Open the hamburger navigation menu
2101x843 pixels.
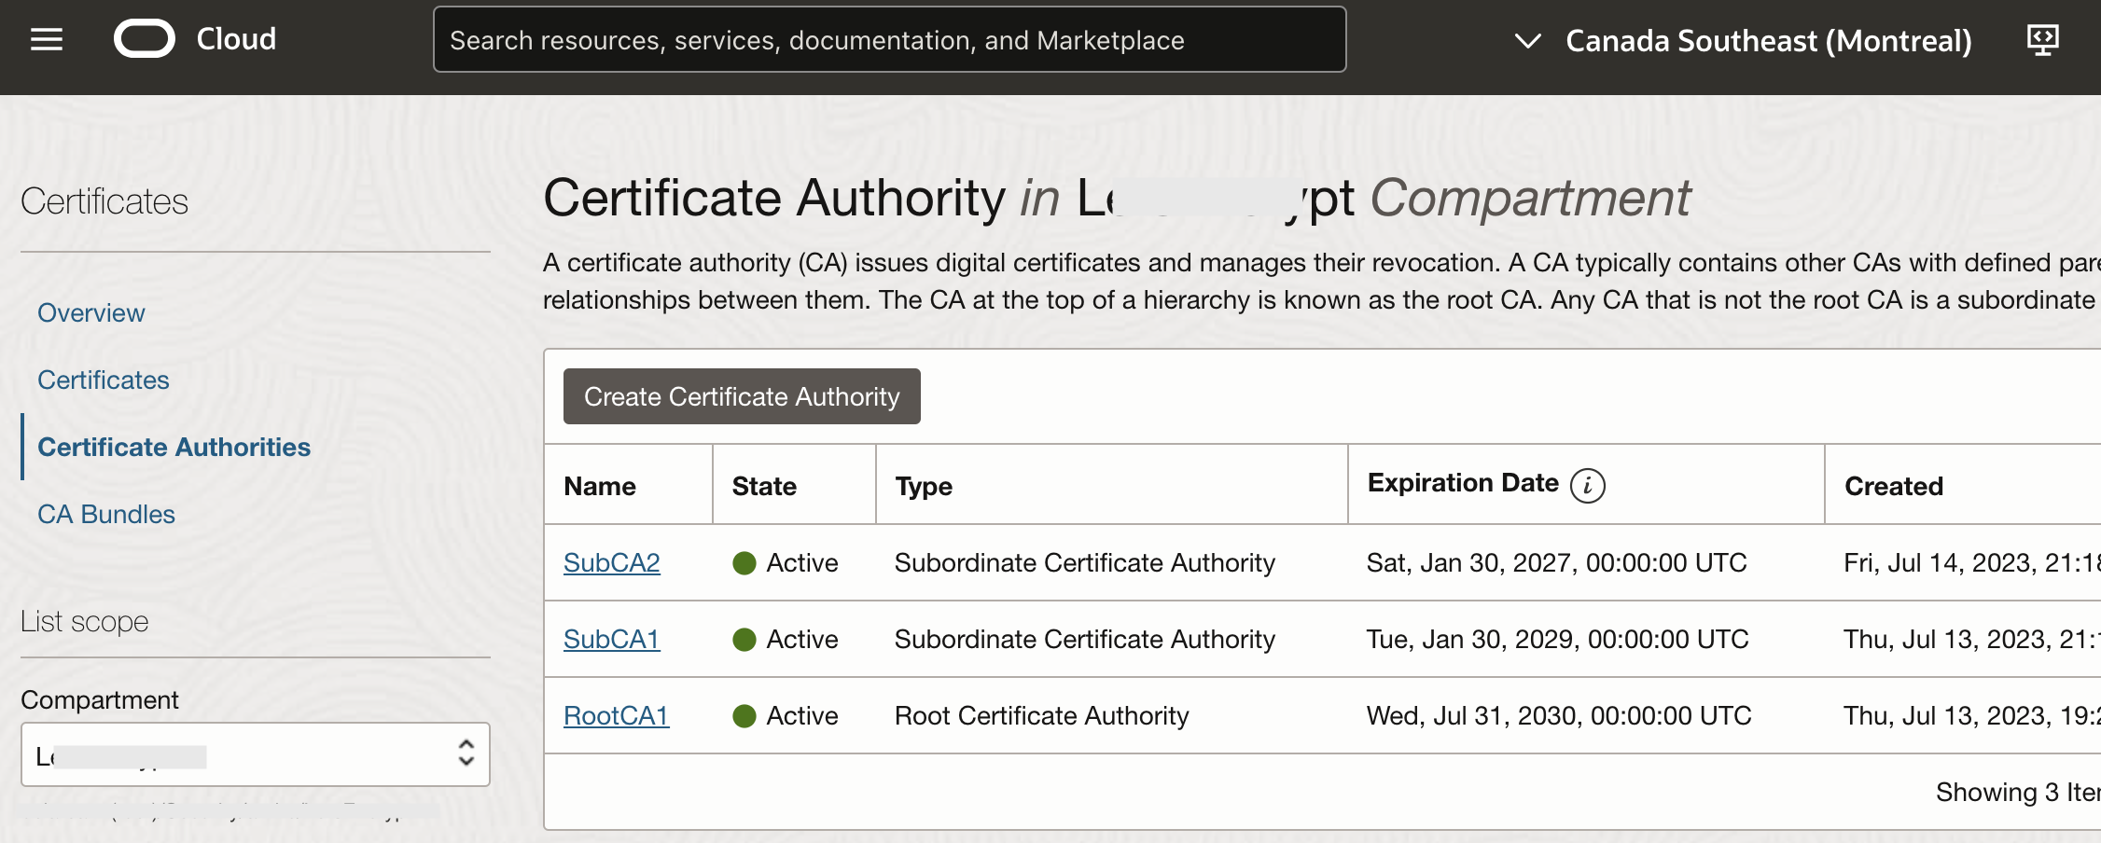(47, 39)
